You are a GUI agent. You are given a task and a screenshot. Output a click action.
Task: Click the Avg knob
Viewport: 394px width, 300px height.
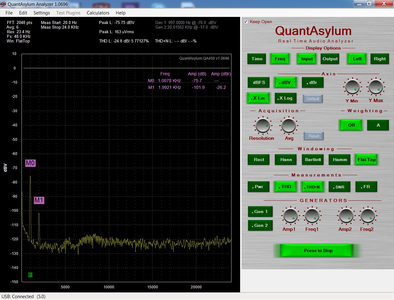click(289, 126)
